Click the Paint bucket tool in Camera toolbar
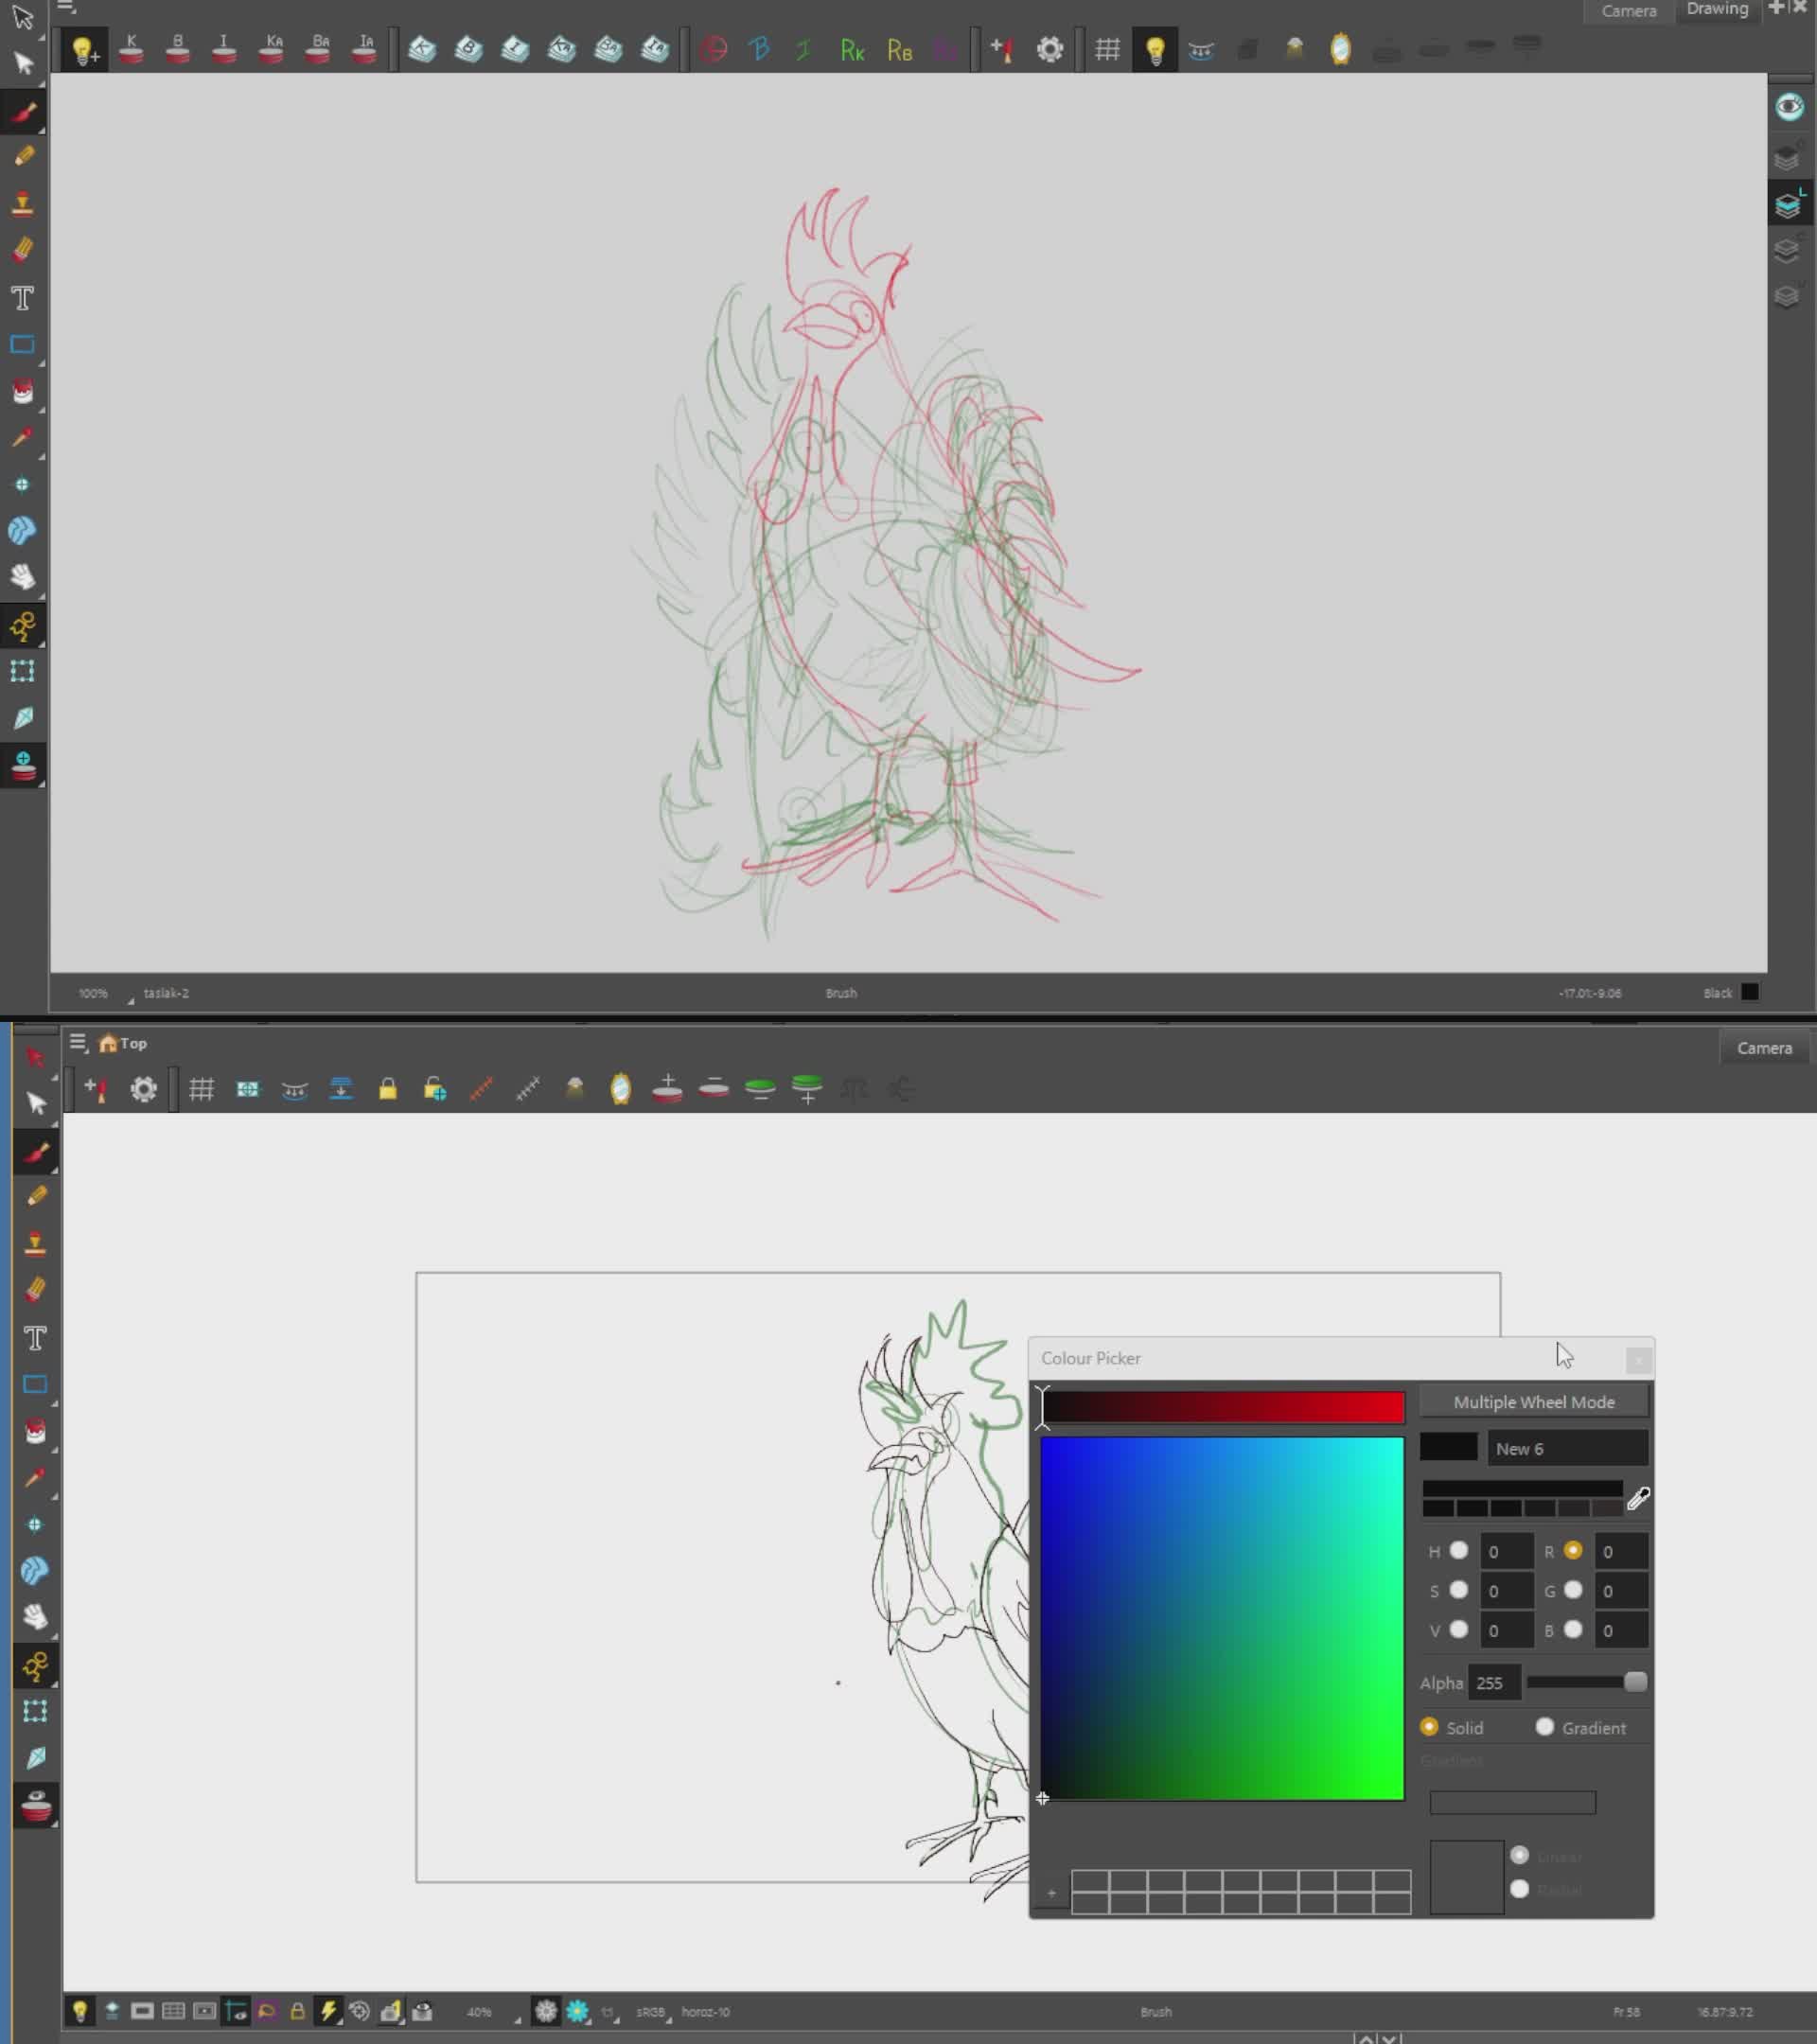Viewport: 1817px width, 2044px height. (x=35, y=1431)
